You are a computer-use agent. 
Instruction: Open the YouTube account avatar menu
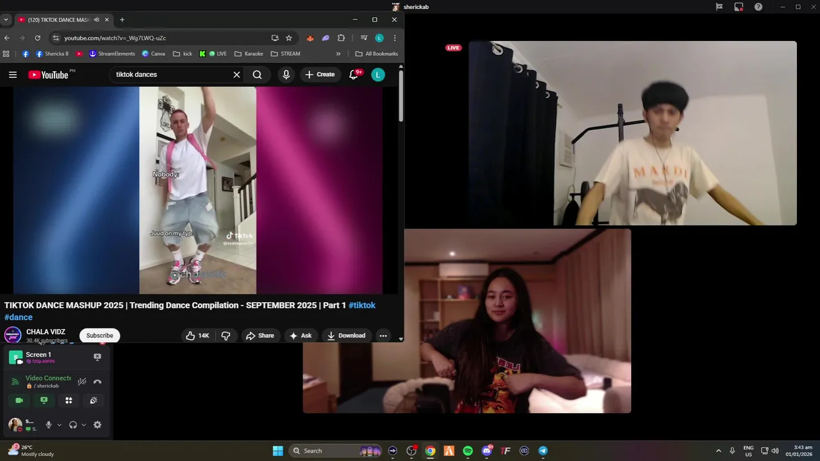click(x=378, y=75)
